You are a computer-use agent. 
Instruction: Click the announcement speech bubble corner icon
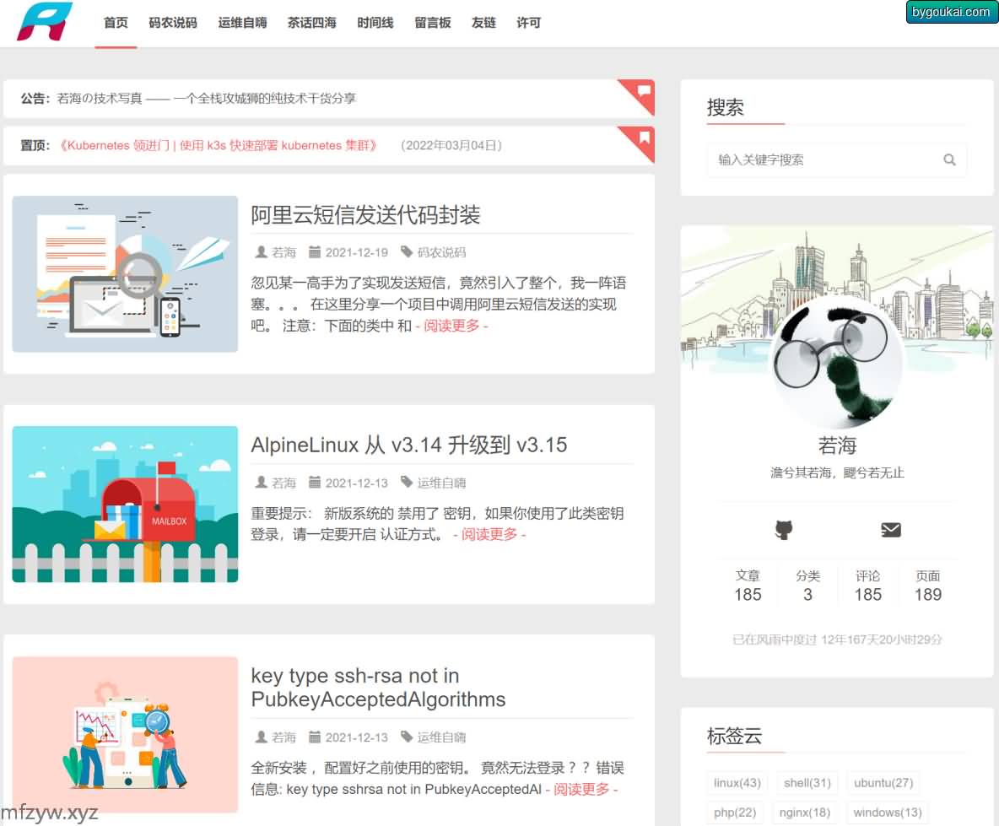[644, 90]
